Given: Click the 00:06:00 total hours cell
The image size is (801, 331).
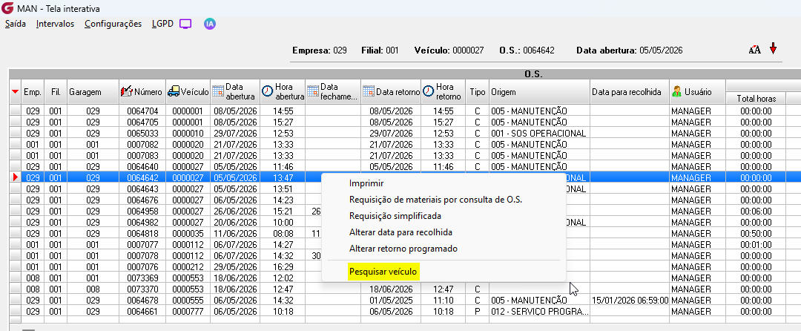Looking at the screenshot, I should tap(756, 212).
